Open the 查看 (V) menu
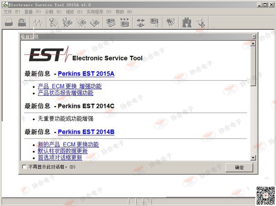The width and height of the screenshot is (276, 206). [x=32, y=12]
